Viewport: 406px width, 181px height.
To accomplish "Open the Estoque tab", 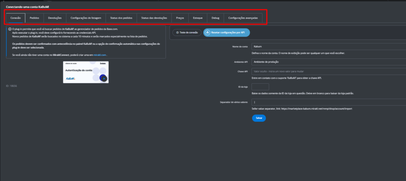I will point(198,18).
